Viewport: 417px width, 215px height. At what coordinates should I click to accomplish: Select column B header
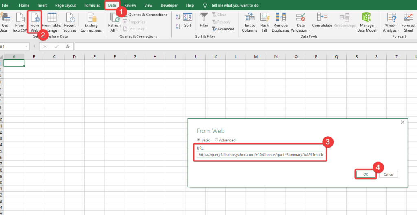pyautogui.click(x=34, y=56)
